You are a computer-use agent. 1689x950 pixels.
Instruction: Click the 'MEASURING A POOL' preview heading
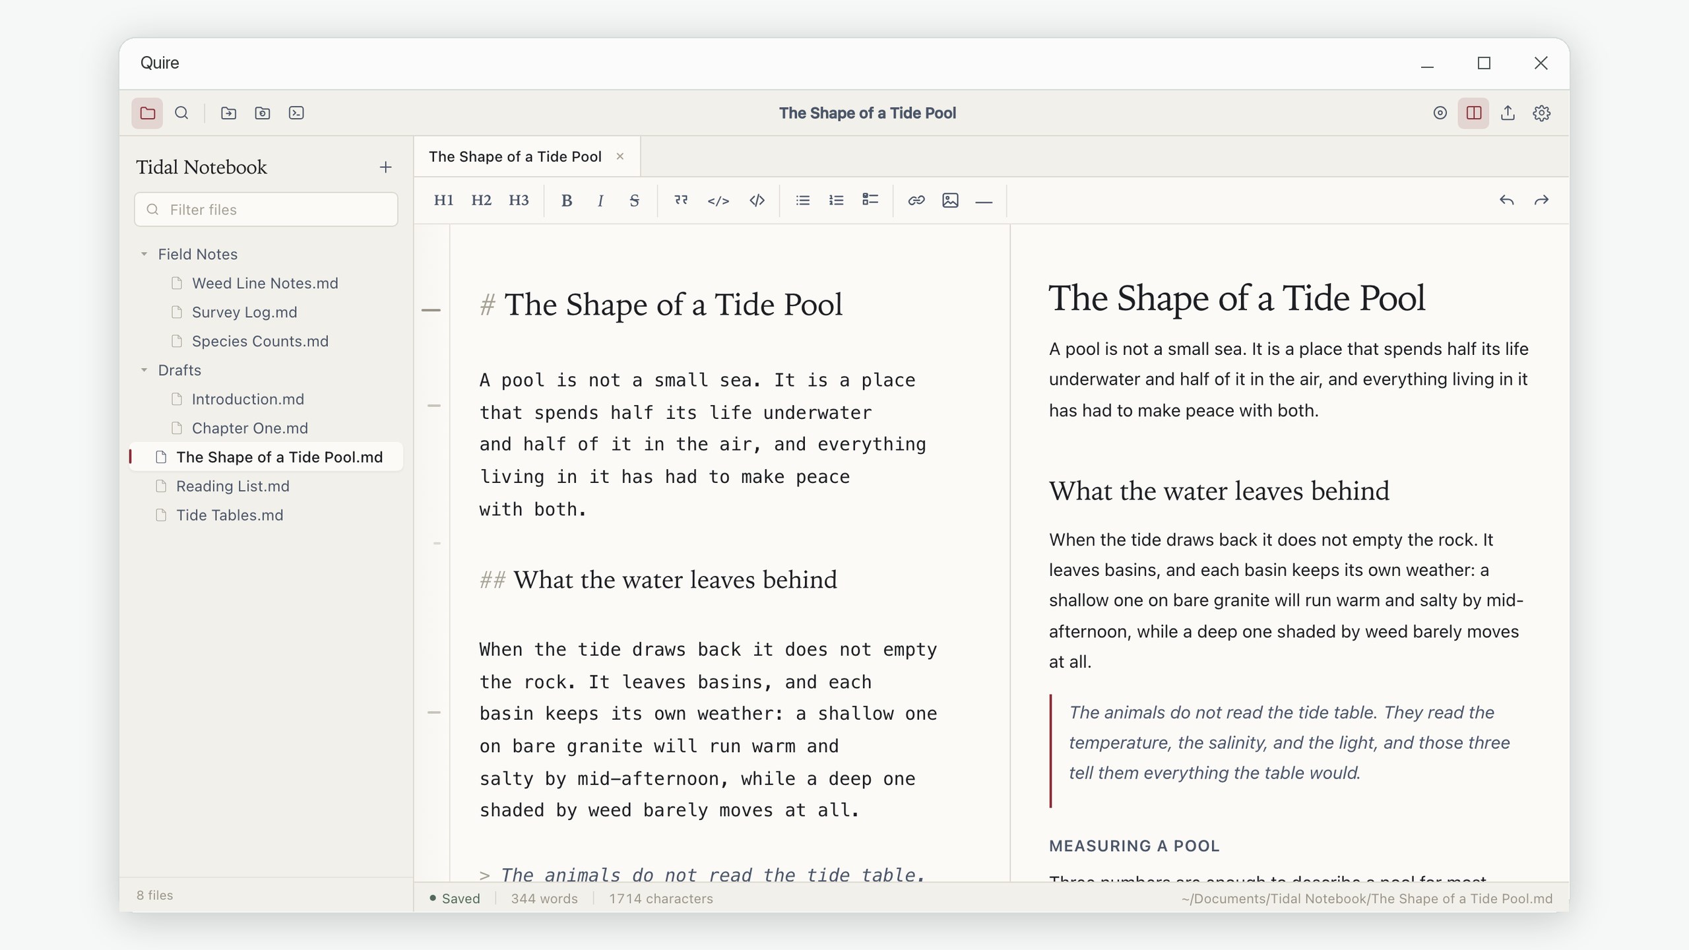click(1134, 846)
